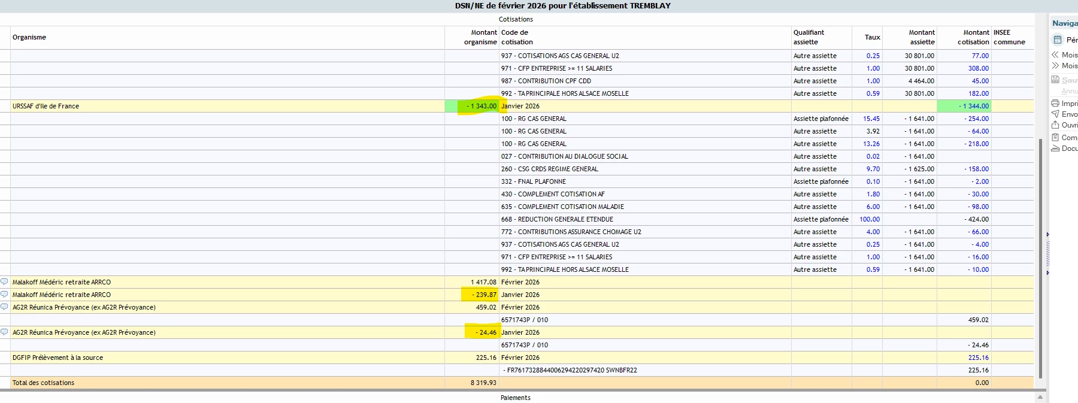Image resolution: width=1078 pixels, height=403 pixels.
Task: Click the 9.70 rate value
Action: [x=873, y=169]
